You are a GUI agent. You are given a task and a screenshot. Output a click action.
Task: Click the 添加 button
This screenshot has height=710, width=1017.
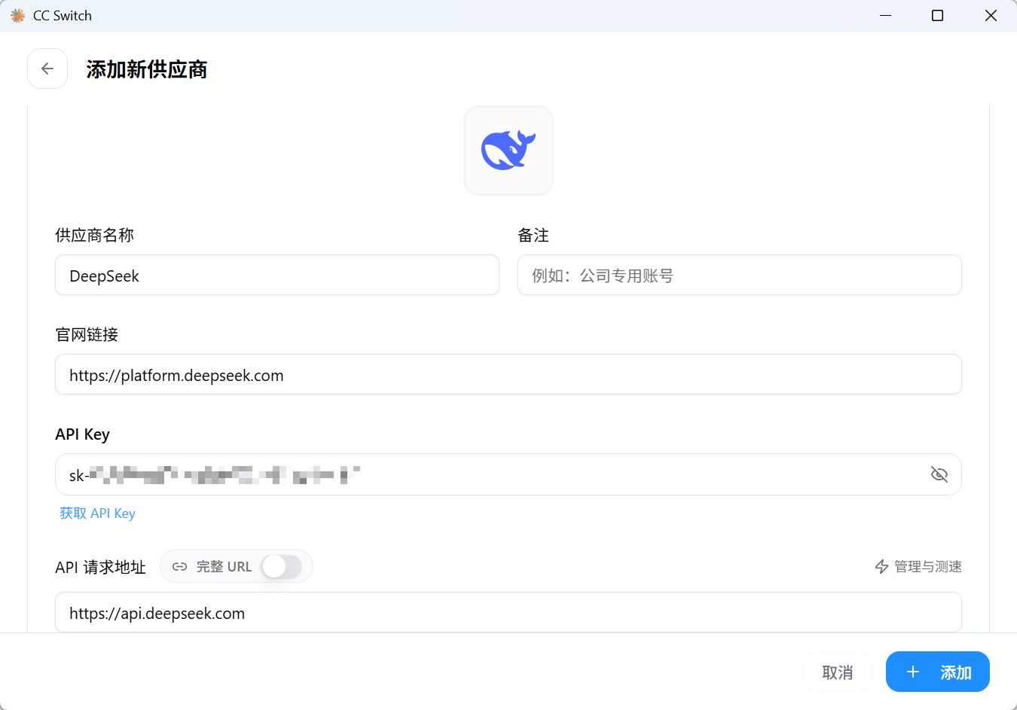point(938,672)
